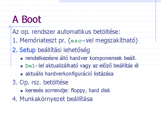Select the text "keresés sorrendje: floppy, hard disk"

pyautogui.click(x=68, y=91)
